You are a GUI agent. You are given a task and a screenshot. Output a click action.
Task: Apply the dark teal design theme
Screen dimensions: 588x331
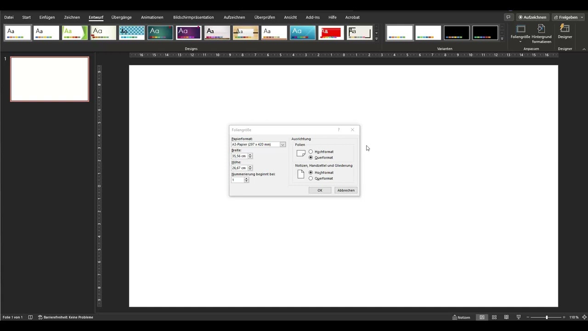tap(160, 33)
